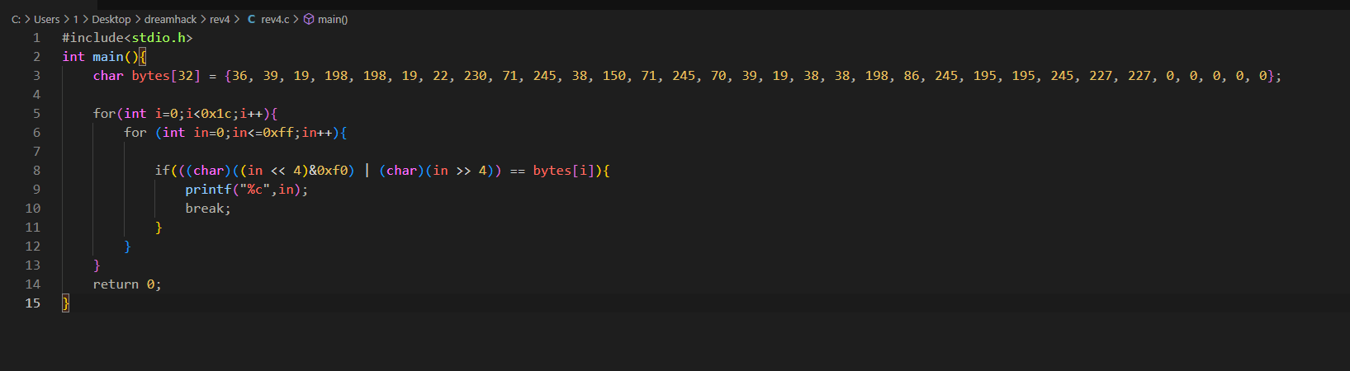This screenshot has width=1350, height=371.
Task: Click the closing brace on line 11
Action: [159, 228]
